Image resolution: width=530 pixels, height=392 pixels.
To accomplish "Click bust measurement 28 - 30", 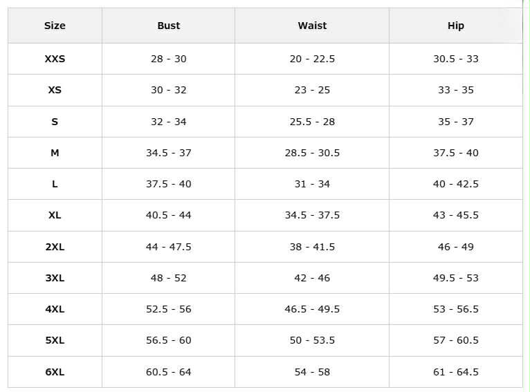I will (168, 59).
